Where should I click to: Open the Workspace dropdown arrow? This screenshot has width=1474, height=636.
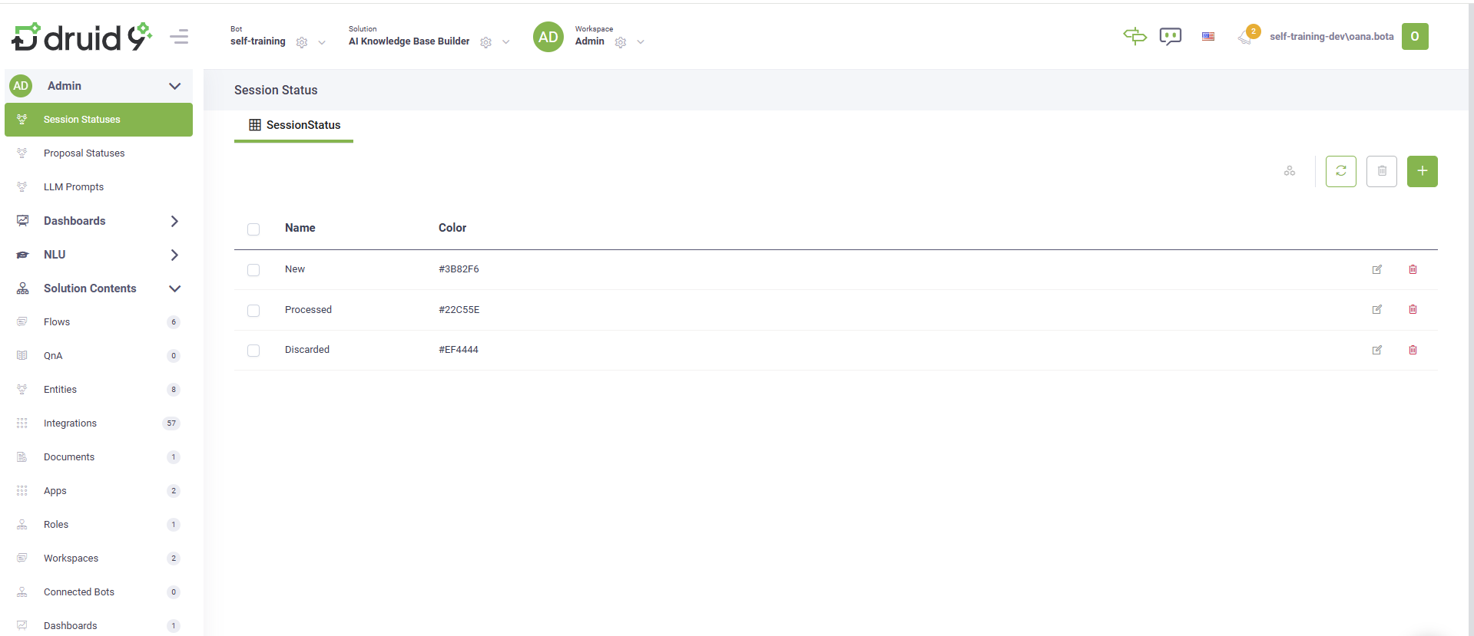coord(641,43)
